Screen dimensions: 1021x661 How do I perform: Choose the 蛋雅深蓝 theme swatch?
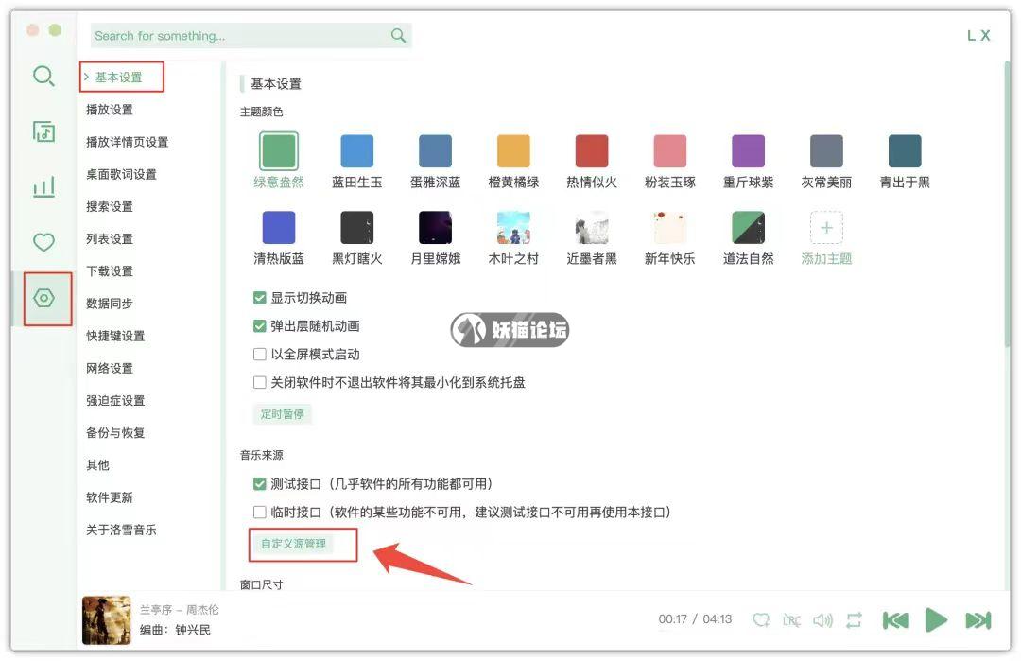435,151
